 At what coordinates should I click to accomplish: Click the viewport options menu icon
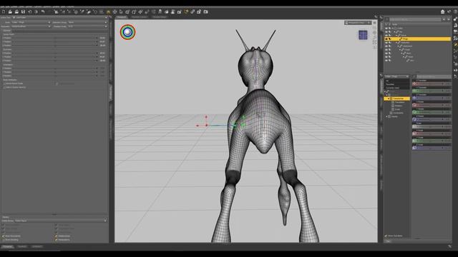[374, 23]
